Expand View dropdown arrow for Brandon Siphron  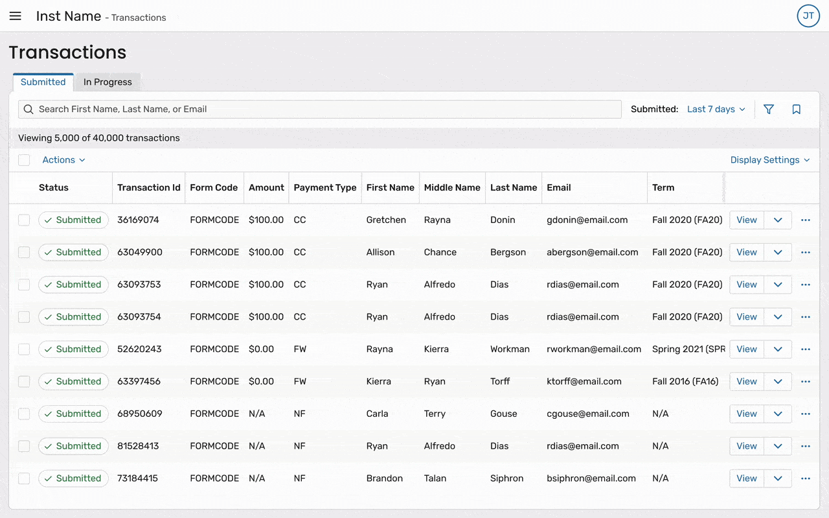[778, 478]
